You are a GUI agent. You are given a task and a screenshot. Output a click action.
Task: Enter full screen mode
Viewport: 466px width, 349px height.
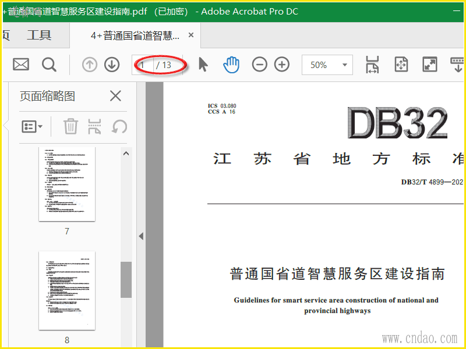430,65
